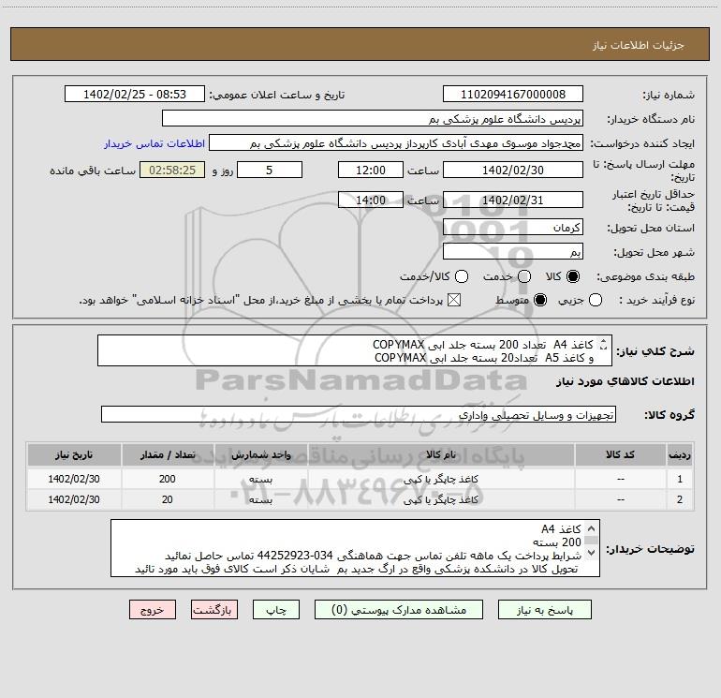Toggle the Islamic treasury payment checkbox

tap(454, 300)
